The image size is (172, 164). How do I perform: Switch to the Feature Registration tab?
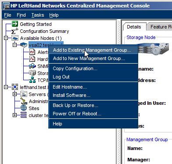[x=159, y=27]
